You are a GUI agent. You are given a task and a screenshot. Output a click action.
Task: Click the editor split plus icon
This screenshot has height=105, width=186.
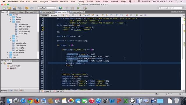coord(184,15)
